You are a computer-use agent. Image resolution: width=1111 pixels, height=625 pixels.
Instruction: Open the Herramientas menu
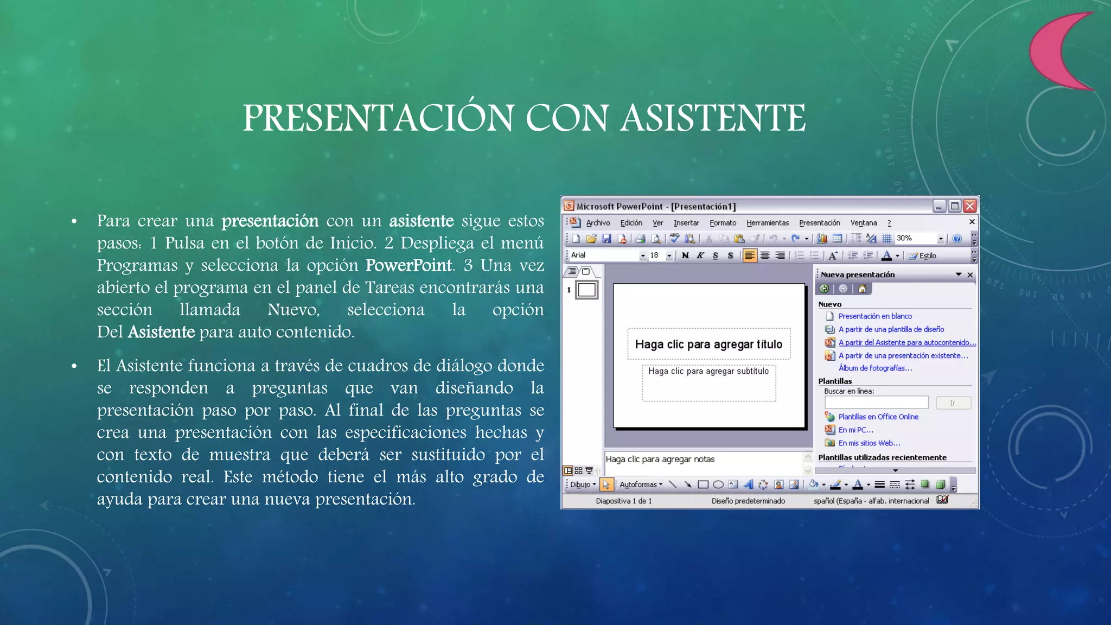[x=768, y=223]
